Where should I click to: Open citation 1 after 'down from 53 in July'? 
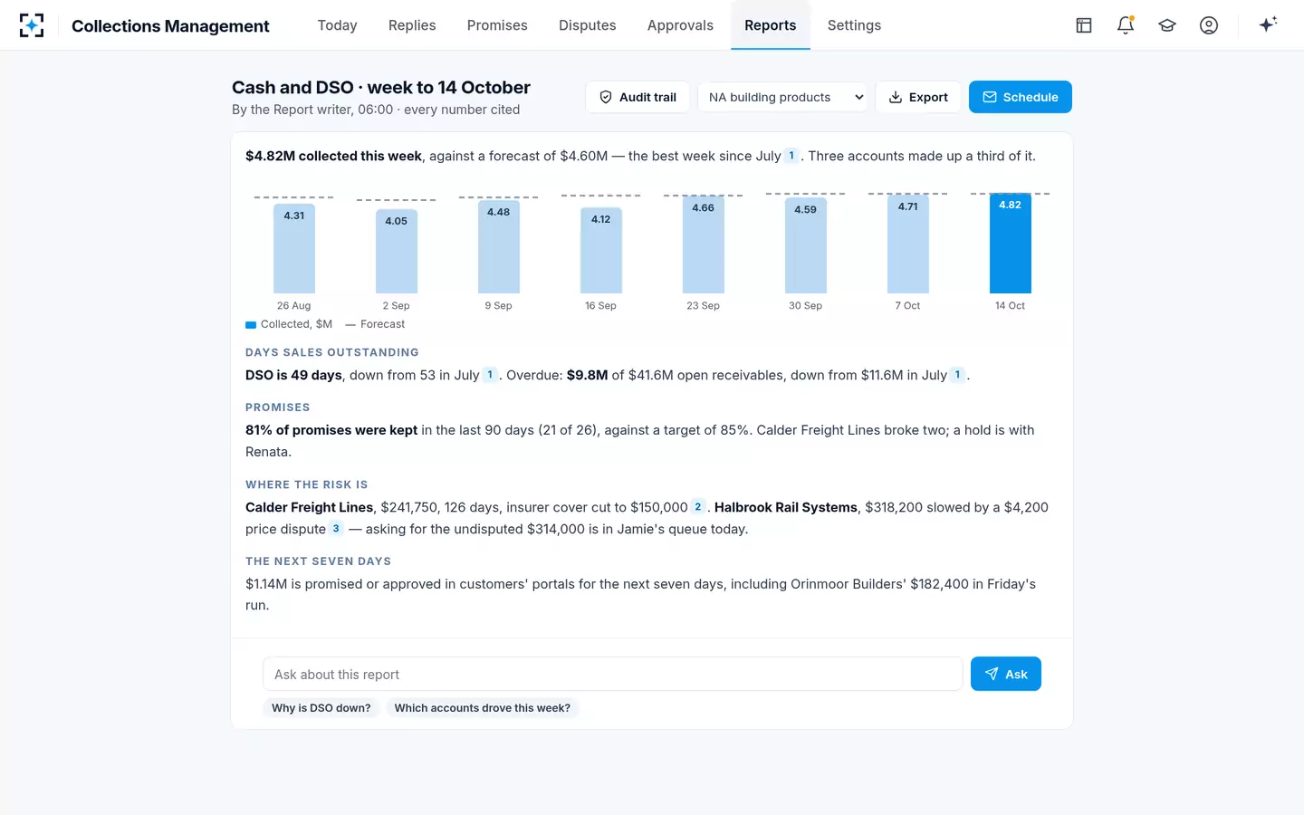pos(490,375)
